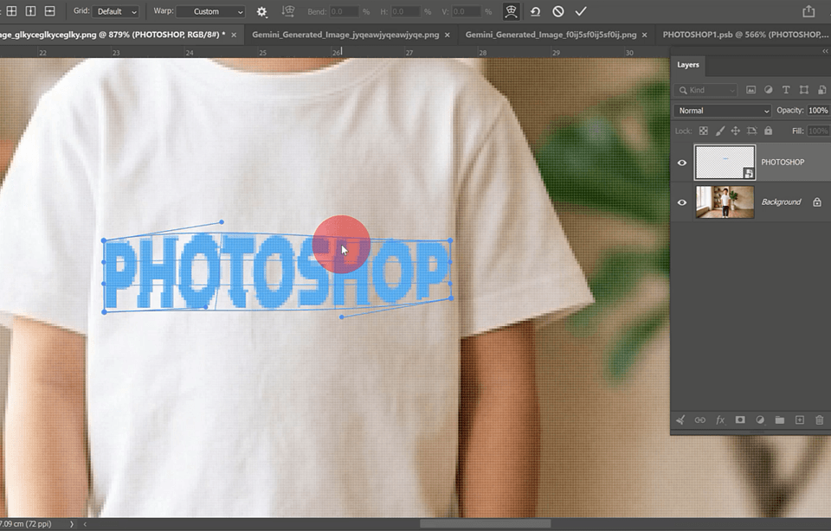Open the Kind layer filter dropdown
This screenshot has height=531, width=831.
point(706,90)
